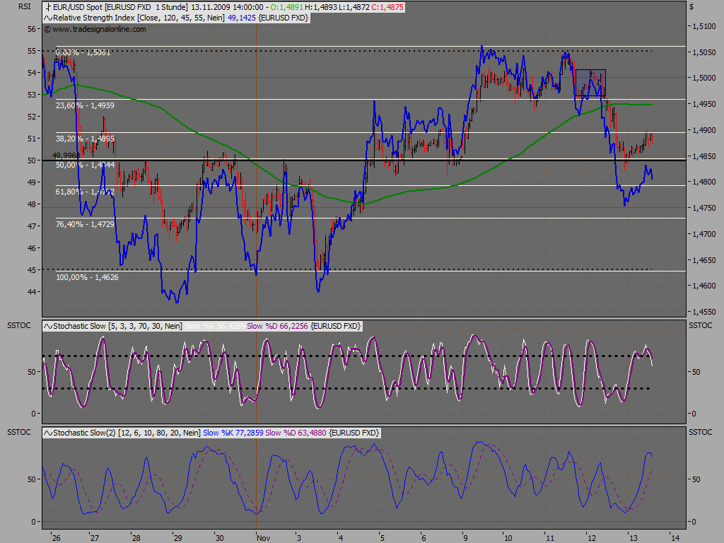Select the Fibonacci label 23,60% - 1,4959
The height and width of the screenshot is (543, 724).
pos(85,106)
